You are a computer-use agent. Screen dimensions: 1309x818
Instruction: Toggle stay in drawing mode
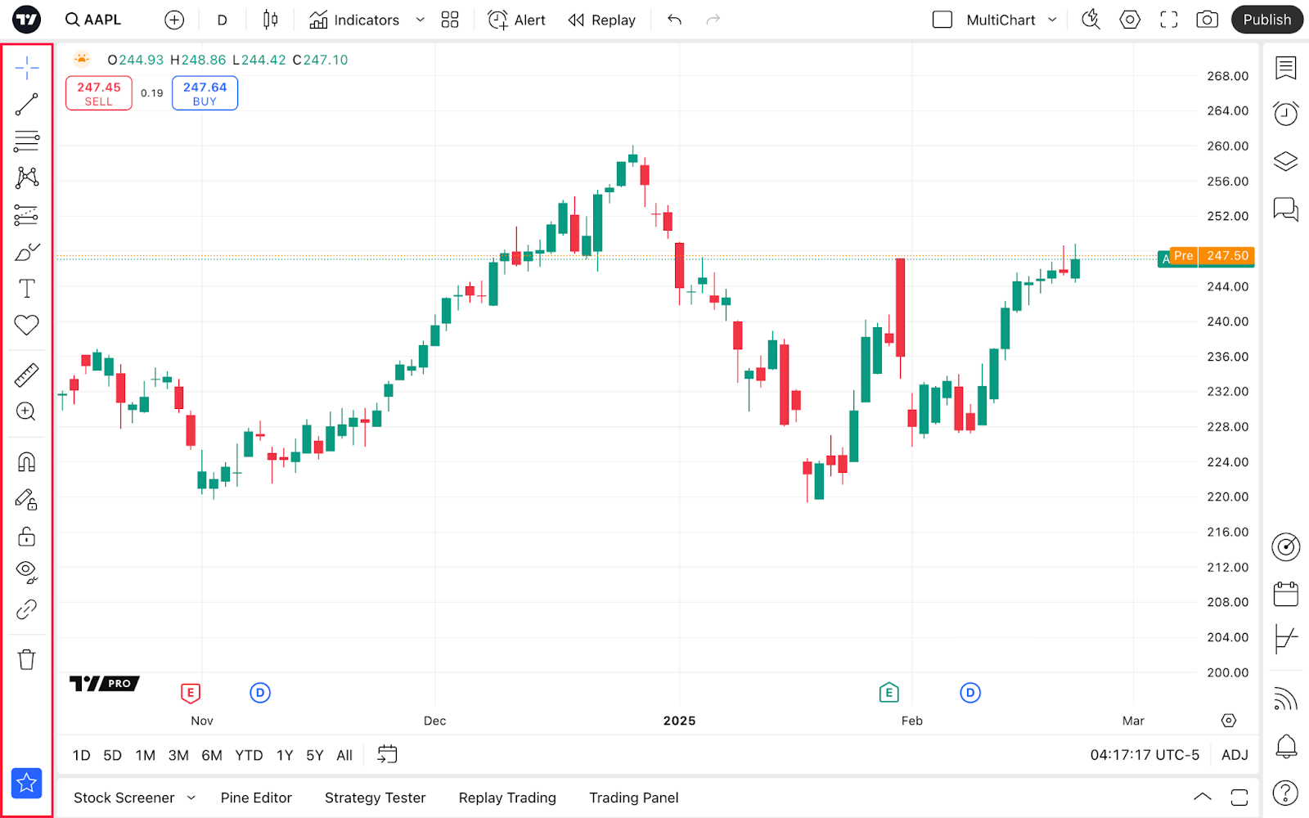pos(26,499)
